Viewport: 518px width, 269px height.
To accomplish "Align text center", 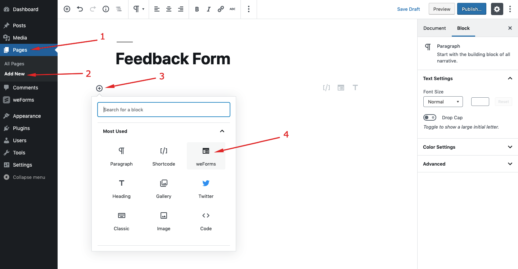I will [169, 9].
